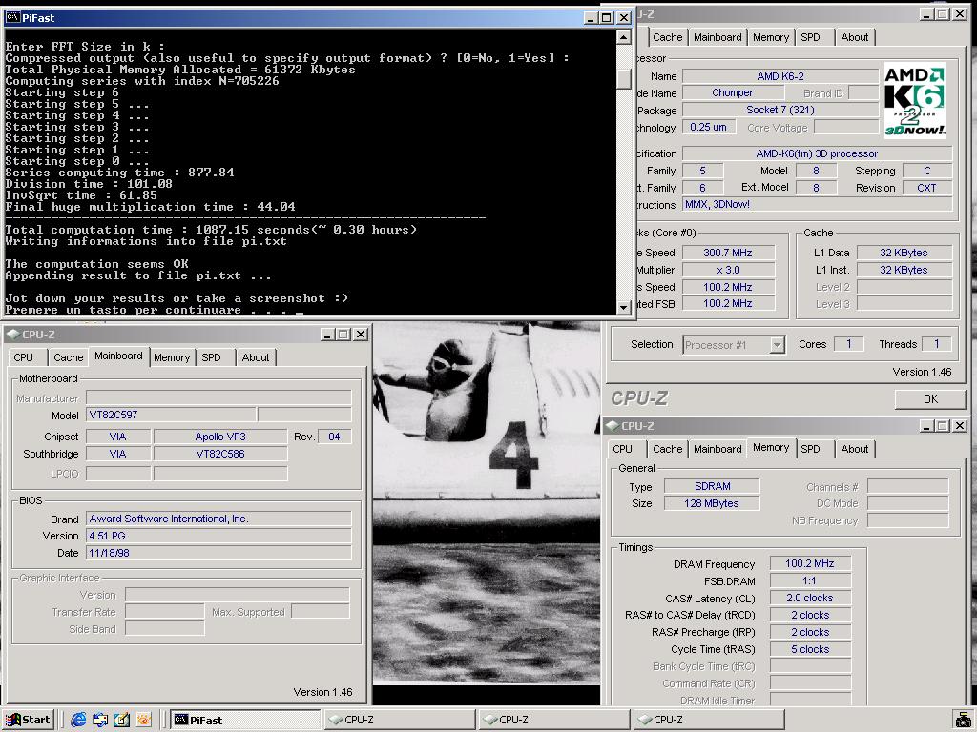
Task: Open Memory tab in processor CPU-Z window
Action: (x=771, y=37)
